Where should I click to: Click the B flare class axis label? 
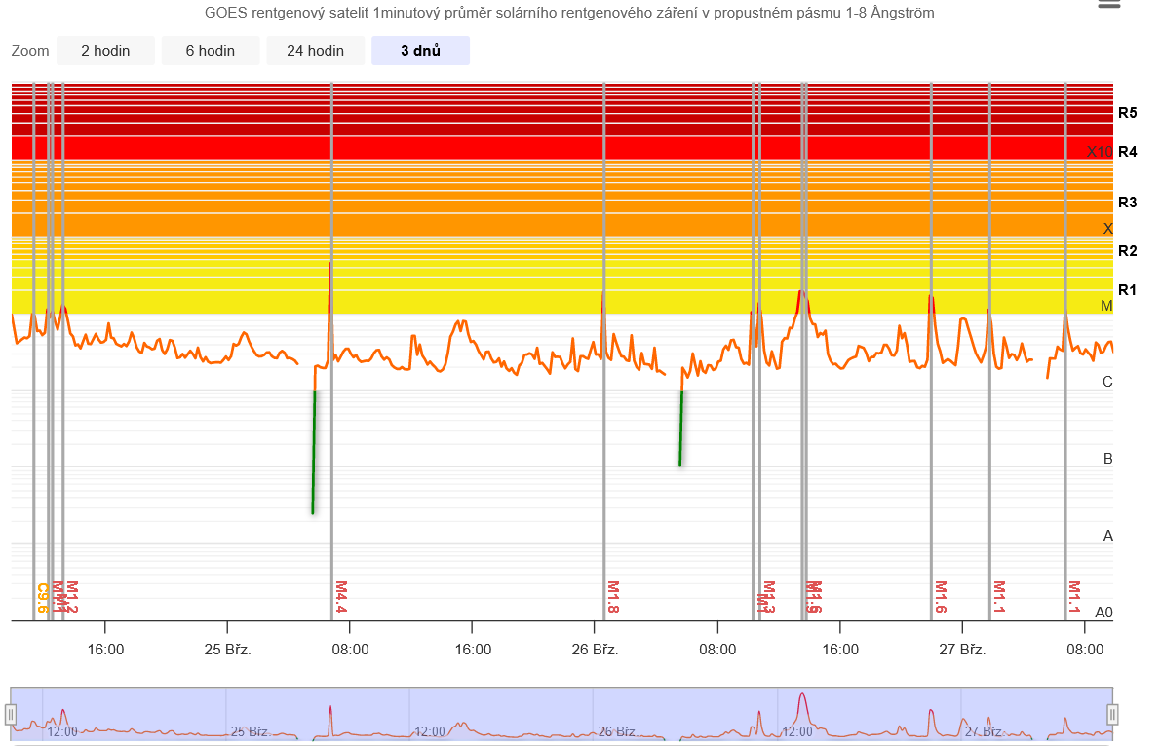(x=1107, y=459)
